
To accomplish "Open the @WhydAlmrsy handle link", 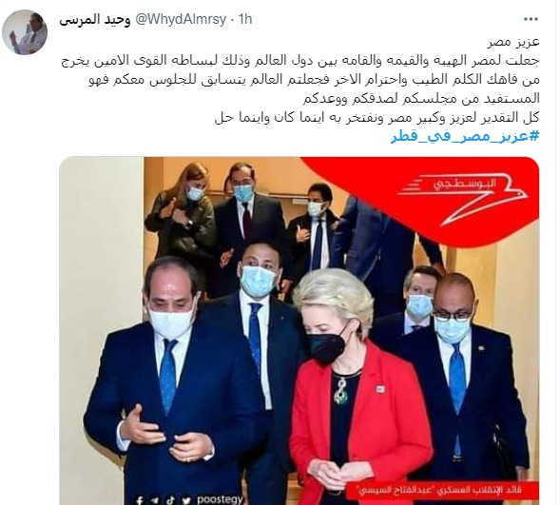I will (181, 19).
